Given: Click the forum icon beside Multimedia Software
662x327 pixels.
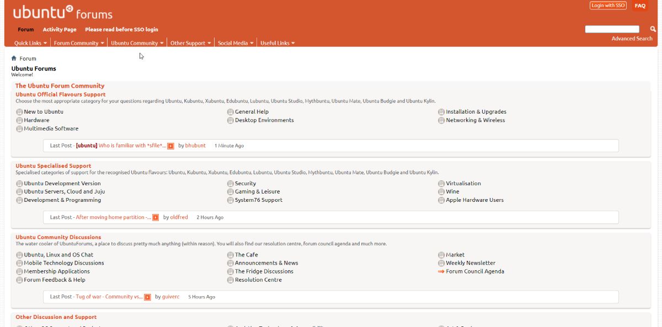Looking at the screenshot, I should click(x=19, y=128).
